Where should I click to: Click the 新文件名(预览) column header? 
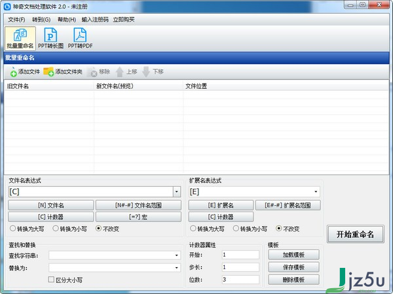(x=139, y=86)
